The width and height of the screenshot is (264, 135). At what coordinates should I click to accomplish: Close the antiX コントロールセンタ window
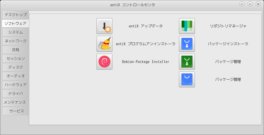pos(258,4)
